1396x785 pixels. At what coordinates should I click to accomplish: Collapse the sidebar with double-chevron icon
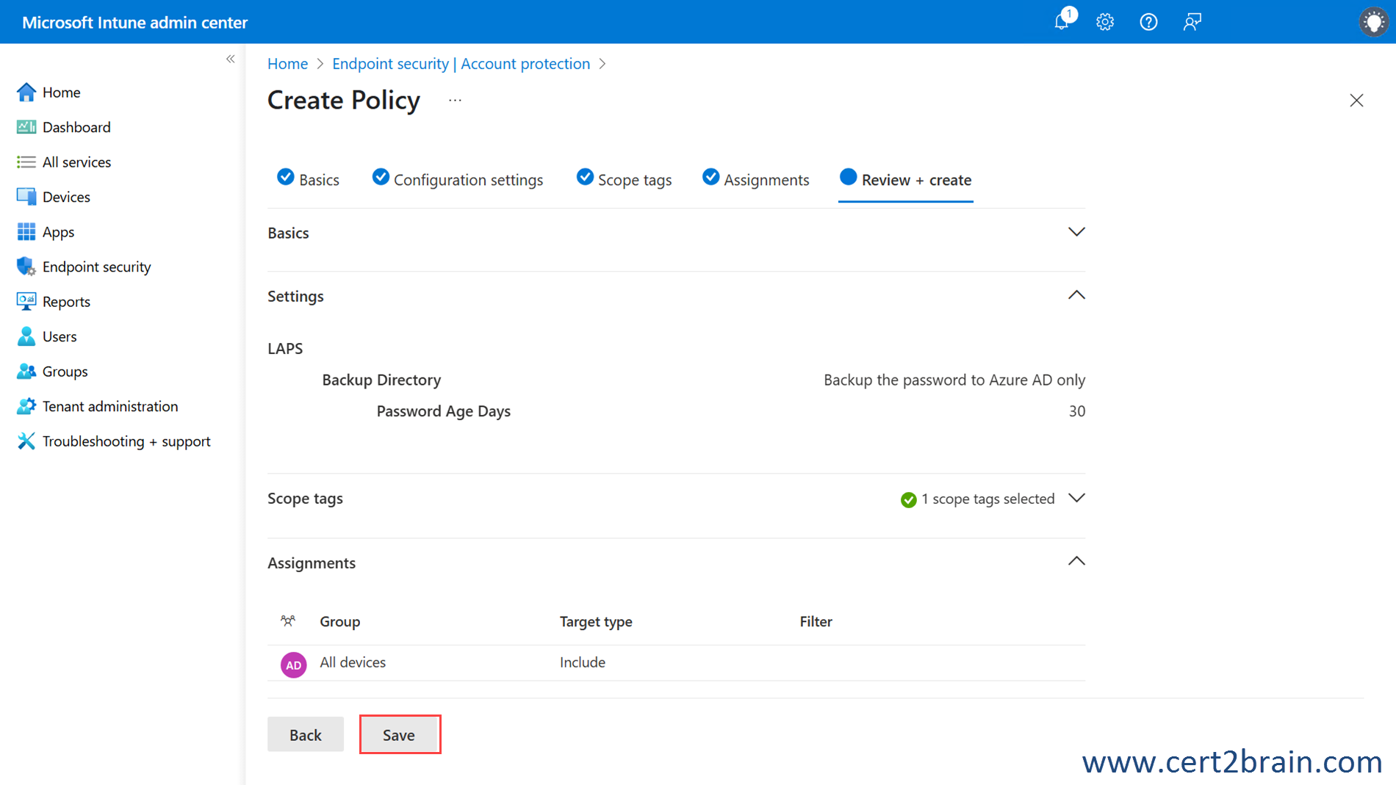[230, 59]
